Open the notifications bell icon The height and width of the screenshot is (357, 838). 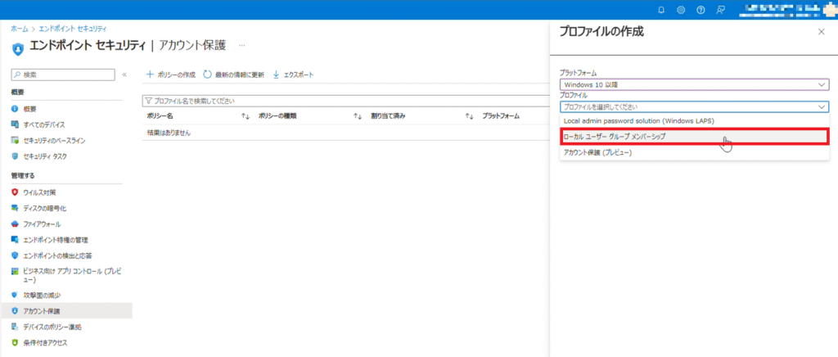(661, 10)
